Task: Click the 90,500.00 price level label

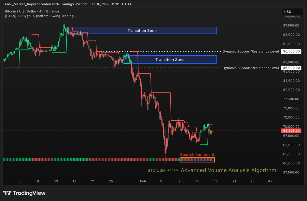Action: click(291, 51)
